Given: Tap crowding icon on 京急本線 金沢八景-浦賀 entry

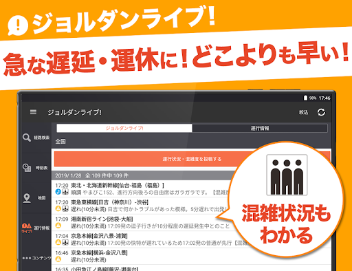Looking at the screenshot, I should [65, 242].
